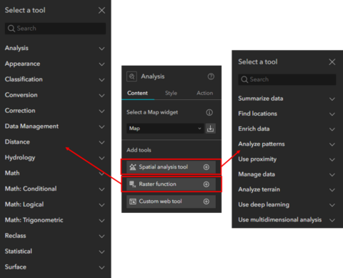343x278 pixels.
Task: Select the Reclass category label
Action: pyautogui.click(x=16, y=236)
